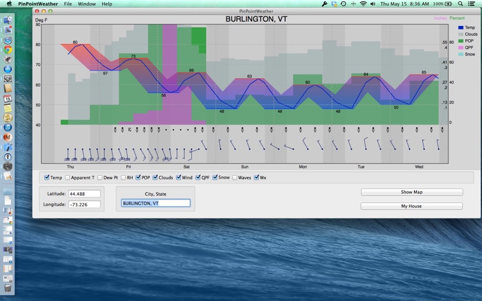Open the Window menu
The image size is (482, 301).
[87, 4]
